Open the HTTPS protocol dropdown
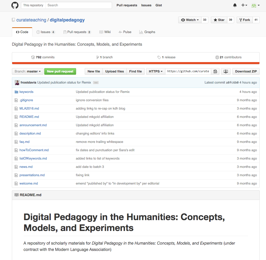Screen dimensions: 266x260 pos(156,71)
